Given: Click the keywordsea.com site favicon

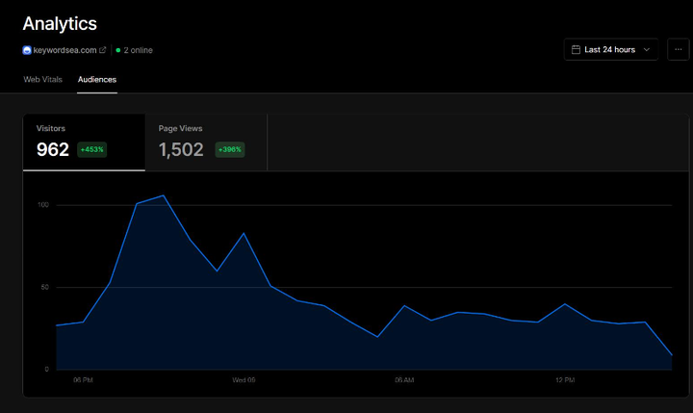Looking at the screenshot, I should tap(27, 50).
